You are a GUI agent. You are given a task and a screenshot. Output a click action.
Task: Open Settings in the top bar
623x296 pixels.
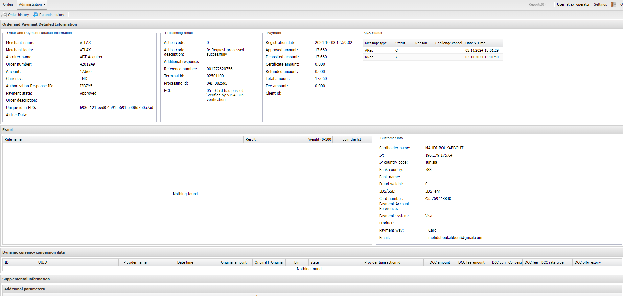(600, 4)
